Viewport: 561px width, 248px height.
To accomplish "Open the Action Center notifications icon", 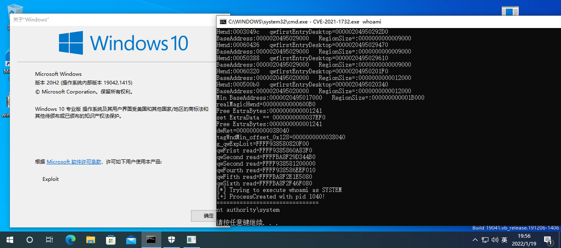I will pos(547,240).
